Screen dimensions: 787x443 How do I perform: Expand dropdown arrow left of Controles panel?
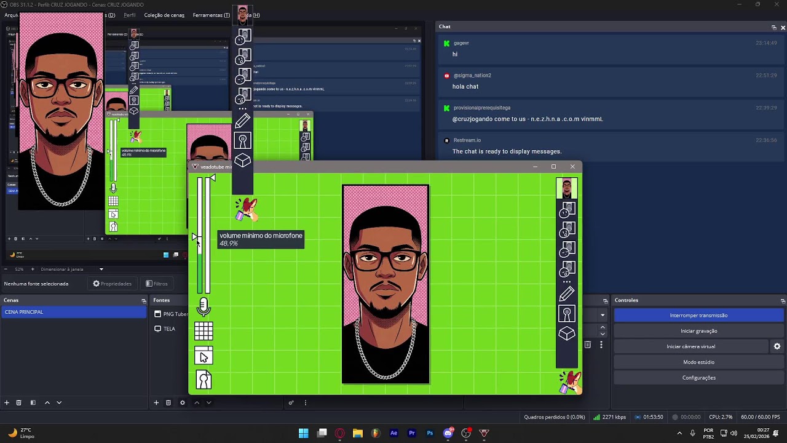point(603,315)
